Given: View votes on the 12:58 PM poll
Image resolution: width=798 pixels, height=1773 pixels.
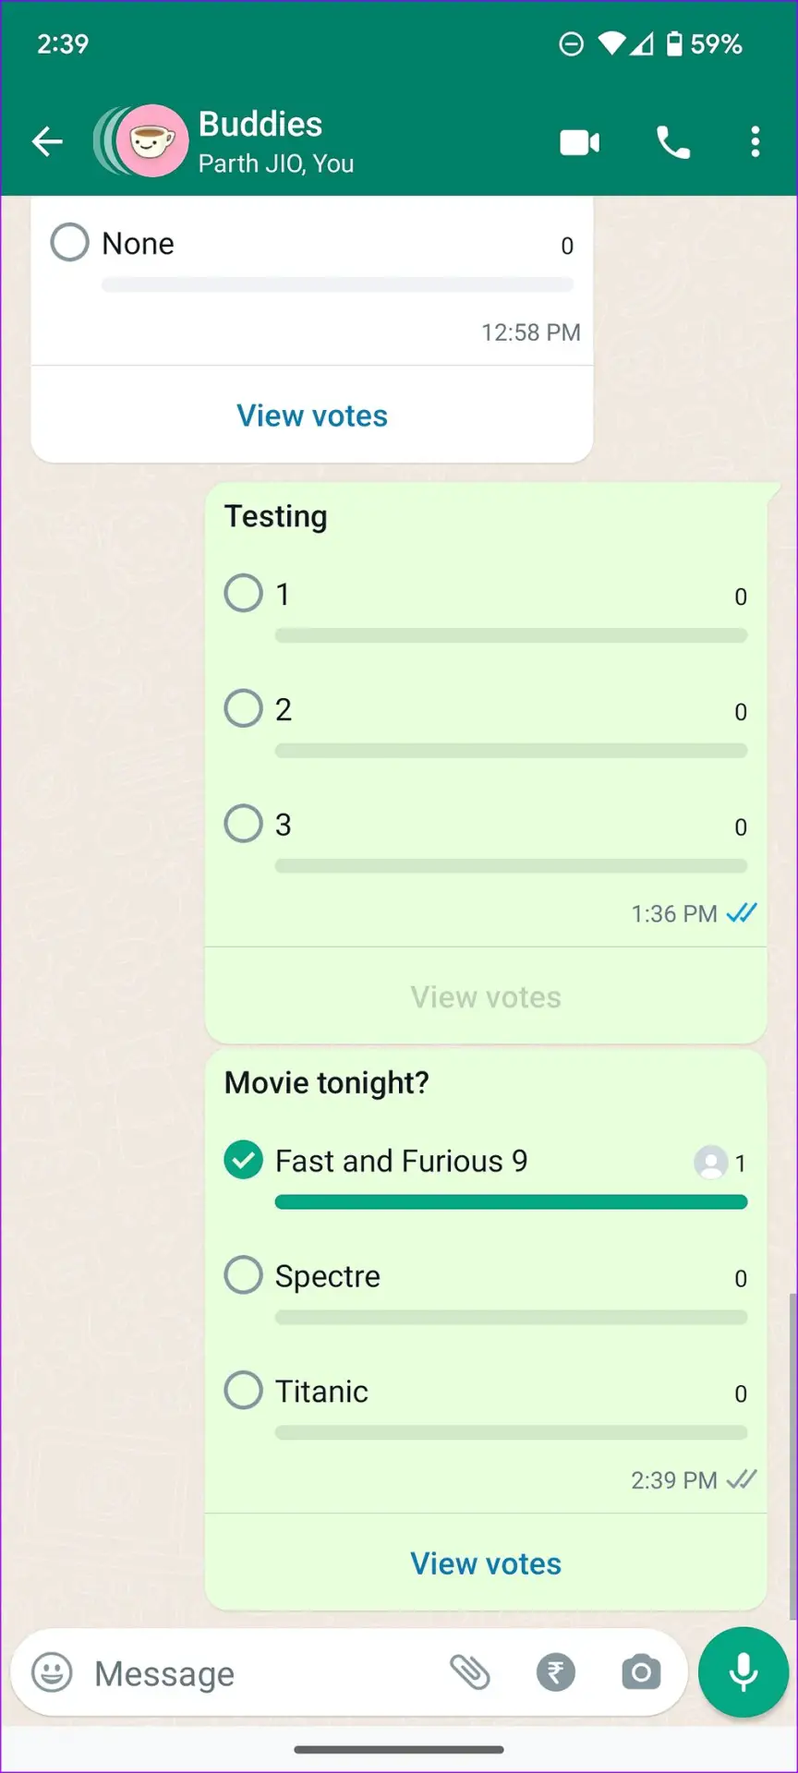Looking at the screenshot, I should pyautogui.click(x=312, y=416).
